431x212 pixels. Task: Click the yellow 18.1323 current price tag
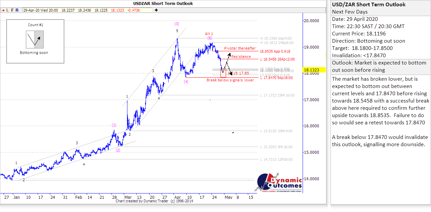pyautogui.click(x=314, y=70)
